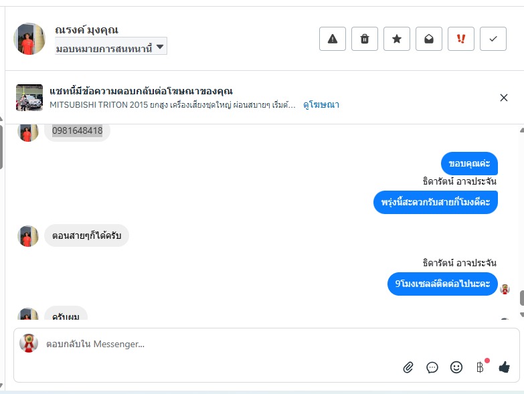Open the emoji picker
The image size is (524, 394).
[456, 367]
